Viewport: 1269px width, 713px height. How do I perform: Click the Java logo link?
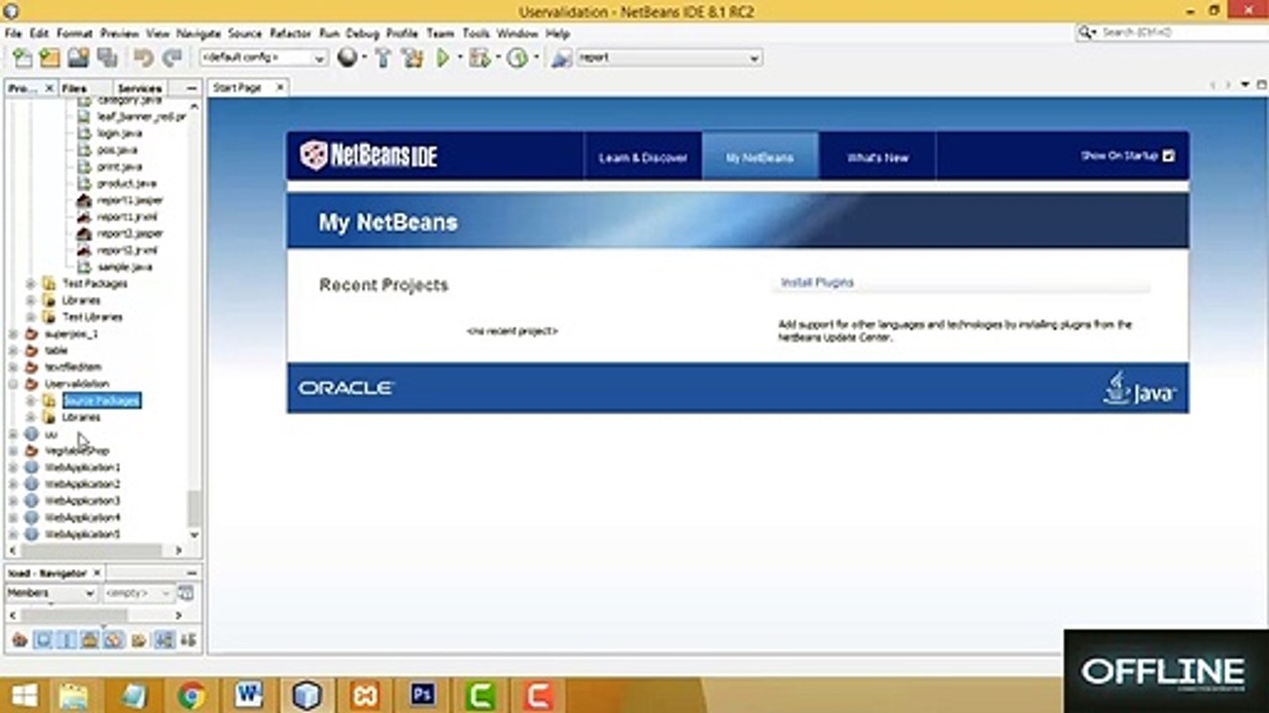coord(1140,387)
